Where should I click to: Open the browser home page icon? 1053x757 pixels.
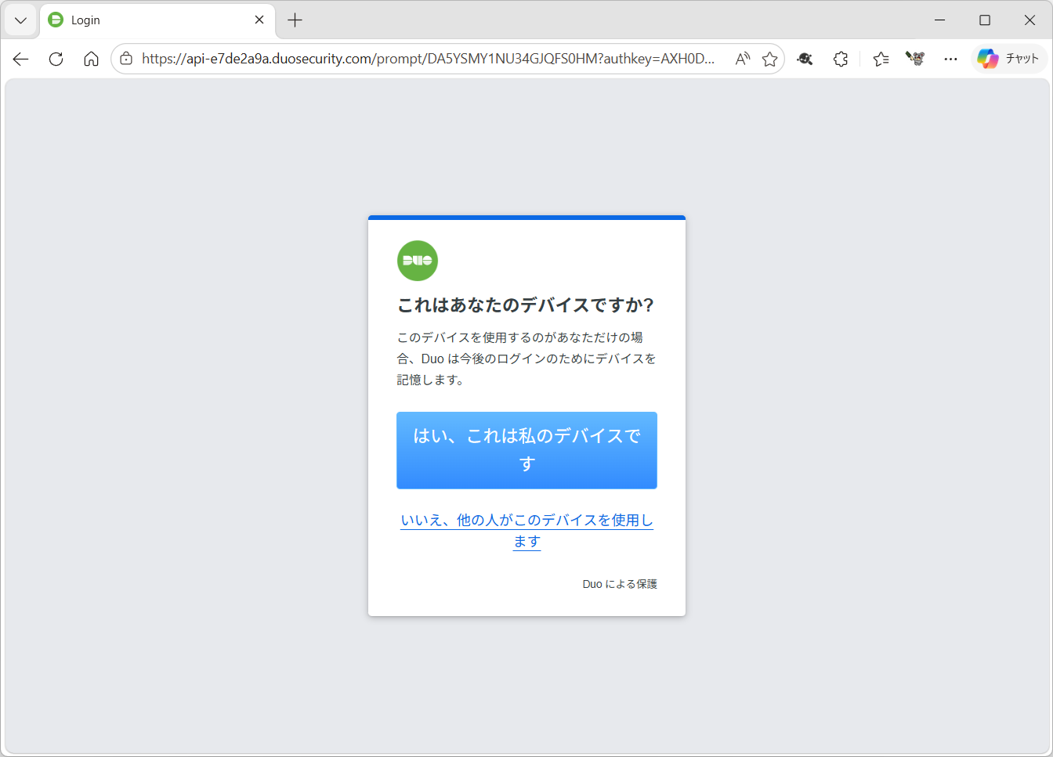[91, 59]
